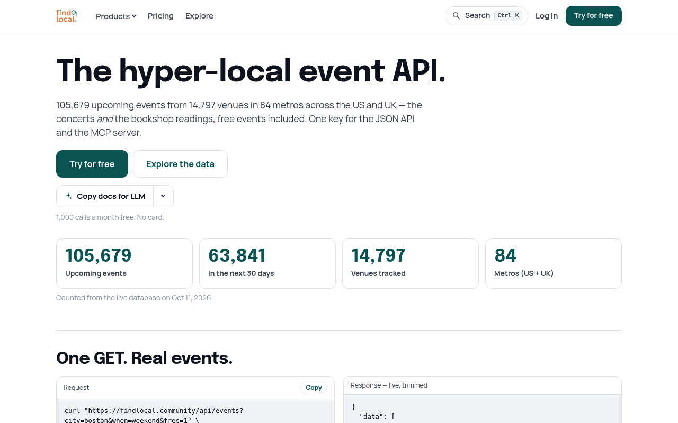Screen dimensions: 678x423
Task: Open the Explore page
Action: (x=199, y=16)
